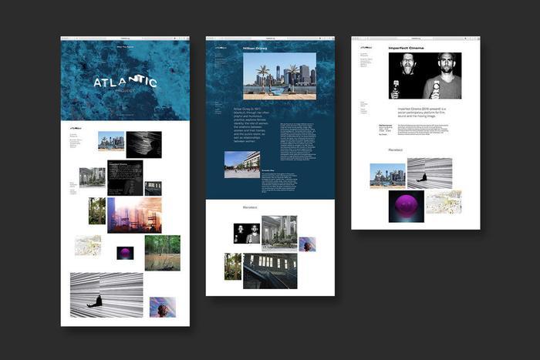This screenshot has width=540, height=360.
Task: Open the dark staircase thumbnail in the Nilbar Güreş related grid
Action: (x=270, y=271)
